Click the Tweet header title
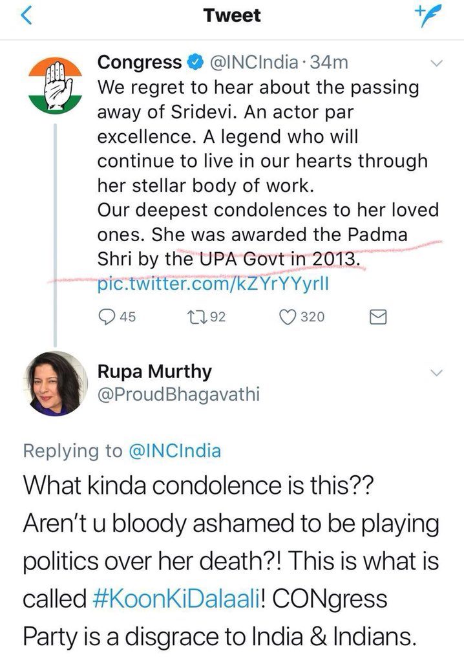The image size is (464, 662). [x=232, y=16]
